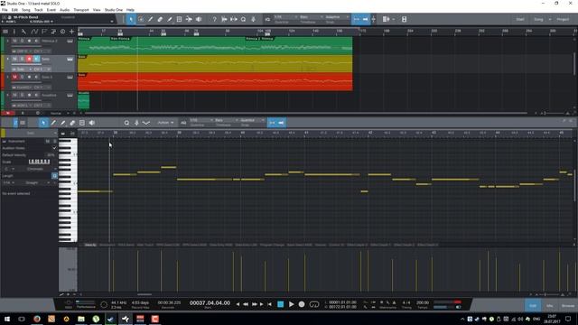
Task: Open the track list icon above tracks
Action: (5, 32)
